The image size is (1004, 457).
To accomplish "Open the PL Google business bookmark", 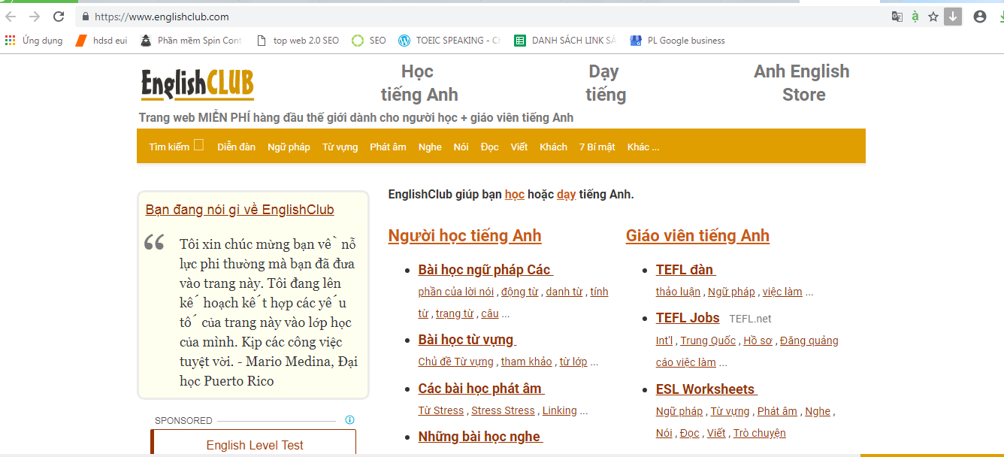I will pyautogui.click(x=678, y=41).
